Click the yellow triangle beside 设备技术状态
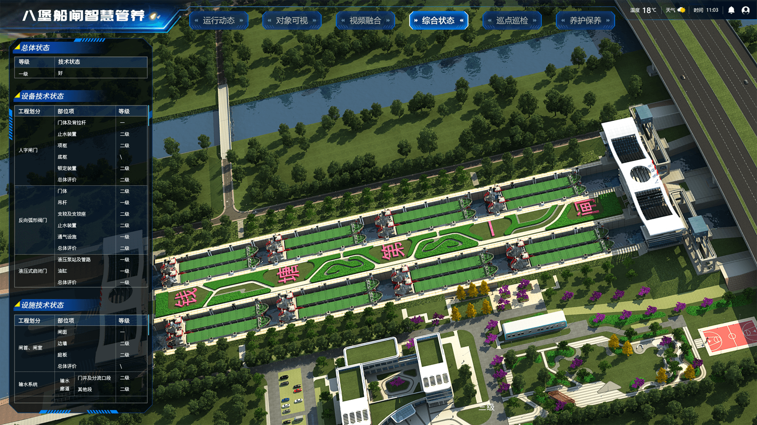757x425 pixels. 17,96
